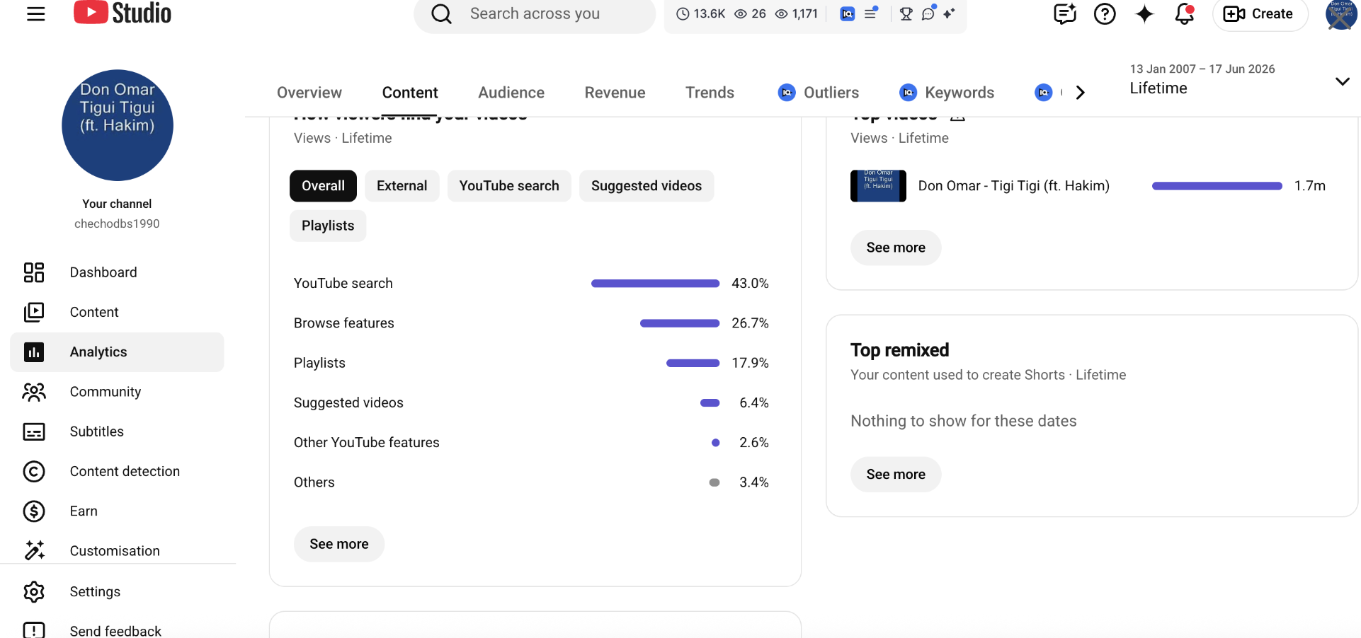Click the Browse features 26.7% bar
1361x638 pixels.
click(680, 323)
